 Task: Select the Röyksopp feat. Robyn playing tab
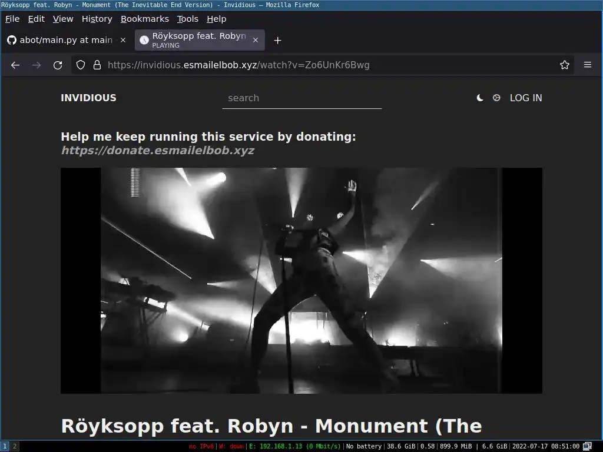click(x=199, y=40)
